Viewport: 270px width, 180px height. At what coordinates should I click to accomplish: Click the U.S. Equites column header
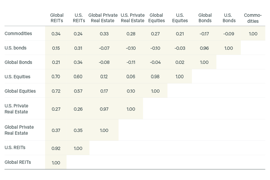180,18
